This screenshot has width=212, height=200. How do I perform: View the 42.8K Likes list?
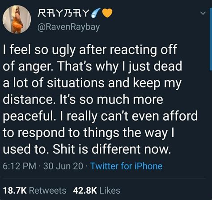(x=97, y=191)
